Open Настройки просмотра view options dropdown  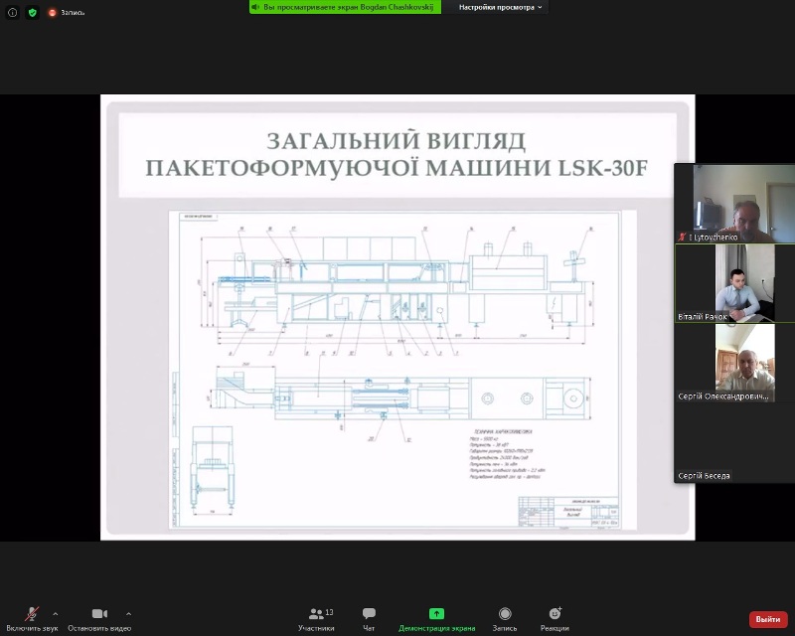501,7
